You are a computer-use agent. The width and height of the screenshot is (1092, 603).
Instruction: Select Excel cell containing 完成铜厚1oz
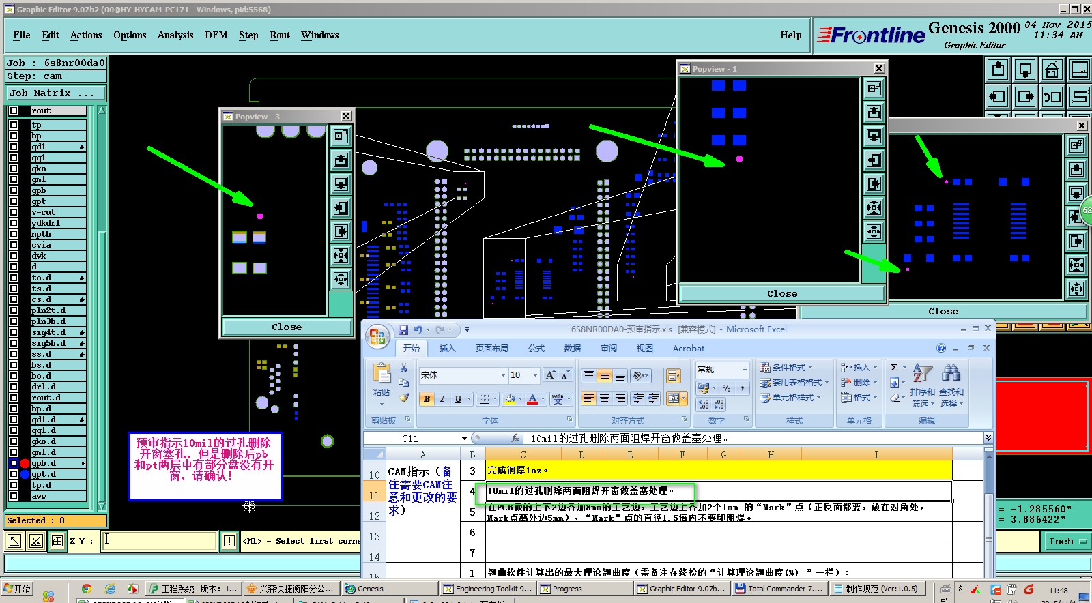pos(719,471)
